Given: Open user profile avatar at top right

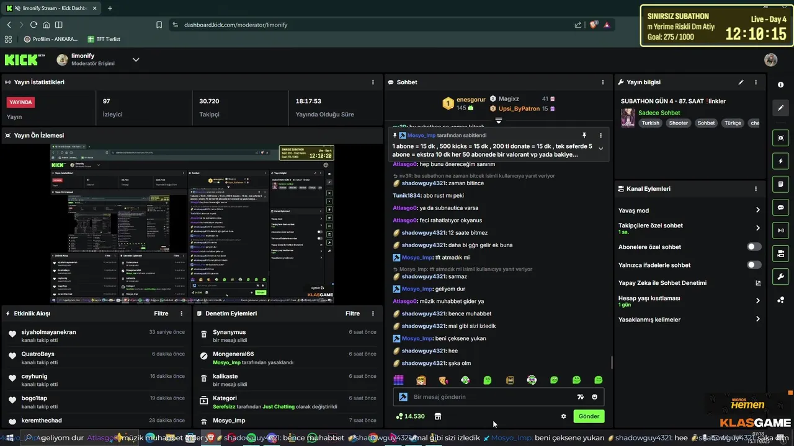Looking at the screenshot, I should coord(771,59).
